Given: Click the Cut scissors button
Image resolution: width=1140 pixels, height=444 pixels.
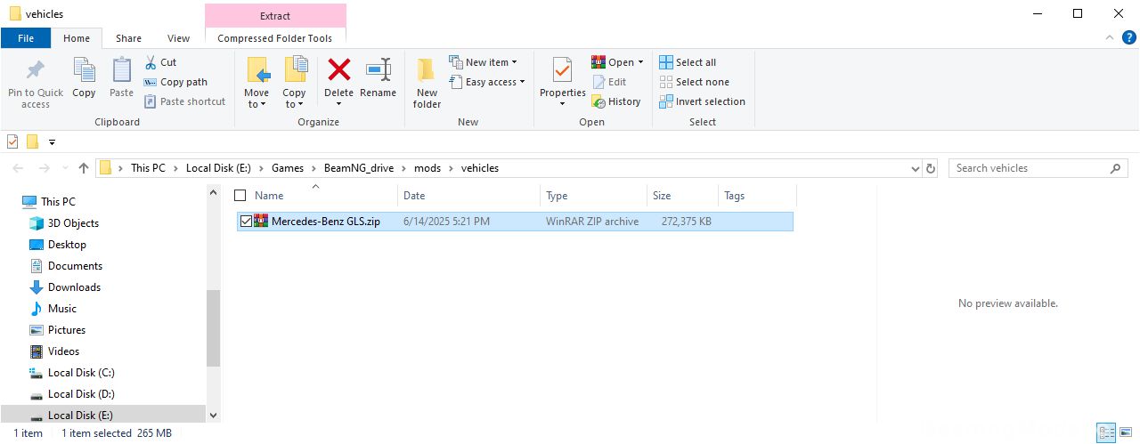Looking at the screenshot, I should tap(160, 62).
